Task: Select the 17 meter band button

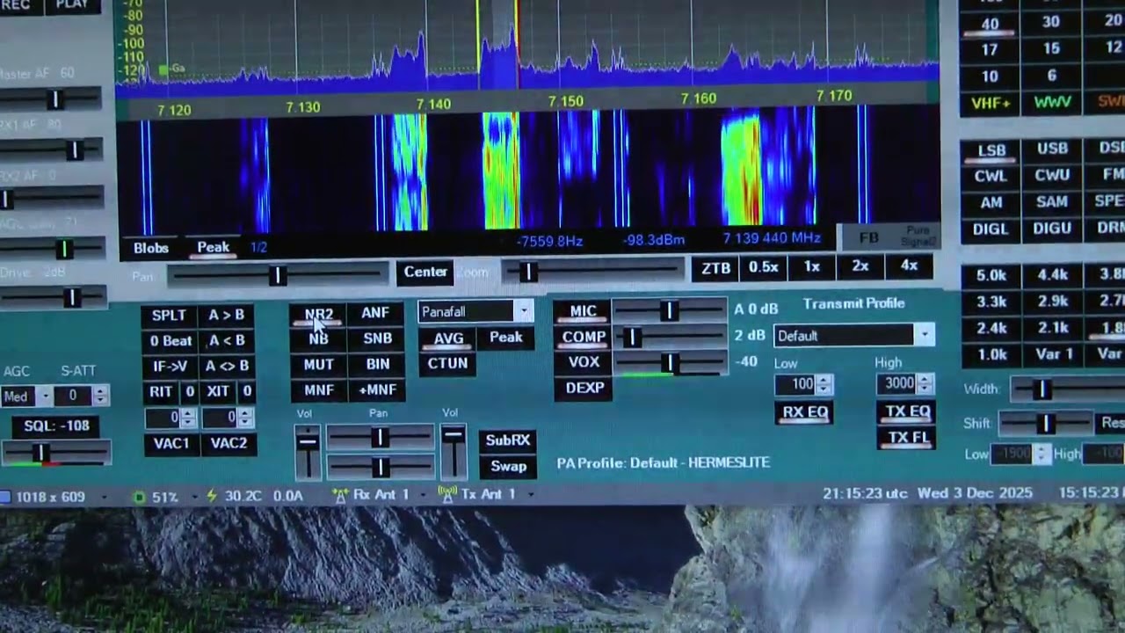Action: pos(990,51)
